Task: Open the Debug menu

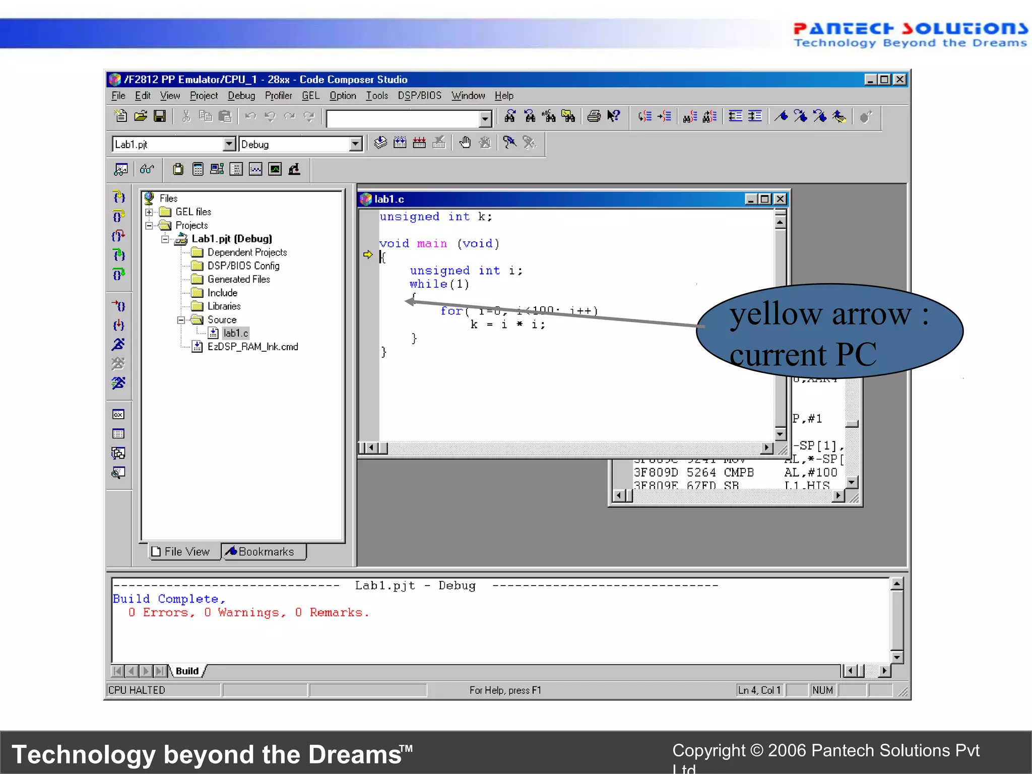Action: [241, 96]
